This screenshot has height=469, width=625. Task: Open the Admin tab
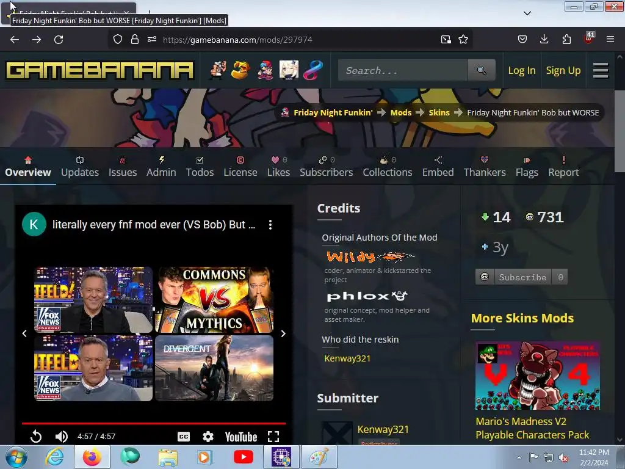click(x=161, y=167)
